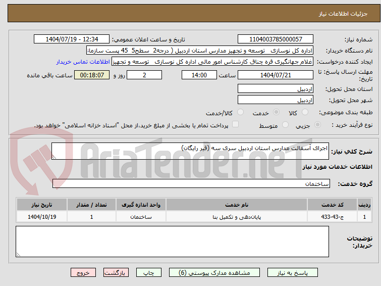Click the واحد اندازه گیری column header
This screenshot has height=286, width=381.
[x=141, y=205]
